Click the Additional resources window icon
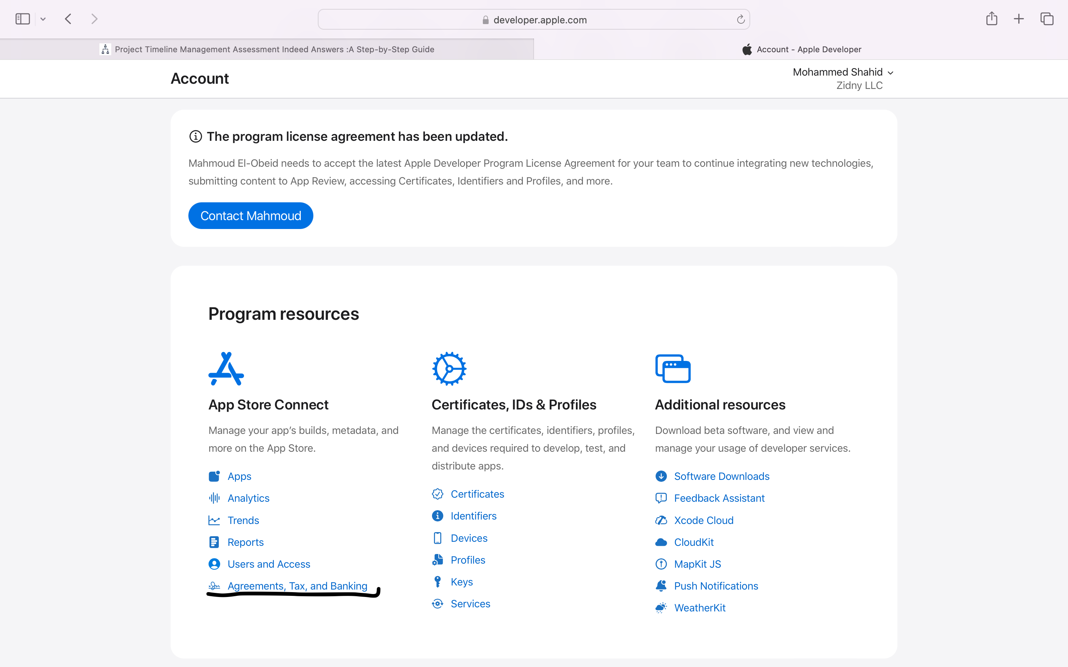 pos(673,369)
